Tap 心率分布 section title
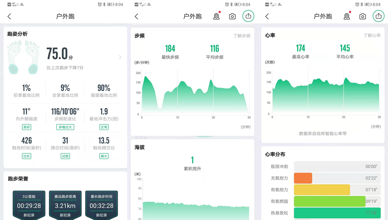The image size is (388, 220). tap(275, 154)
